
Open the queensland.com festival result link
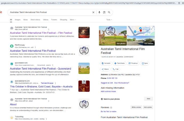coord(41,68)
